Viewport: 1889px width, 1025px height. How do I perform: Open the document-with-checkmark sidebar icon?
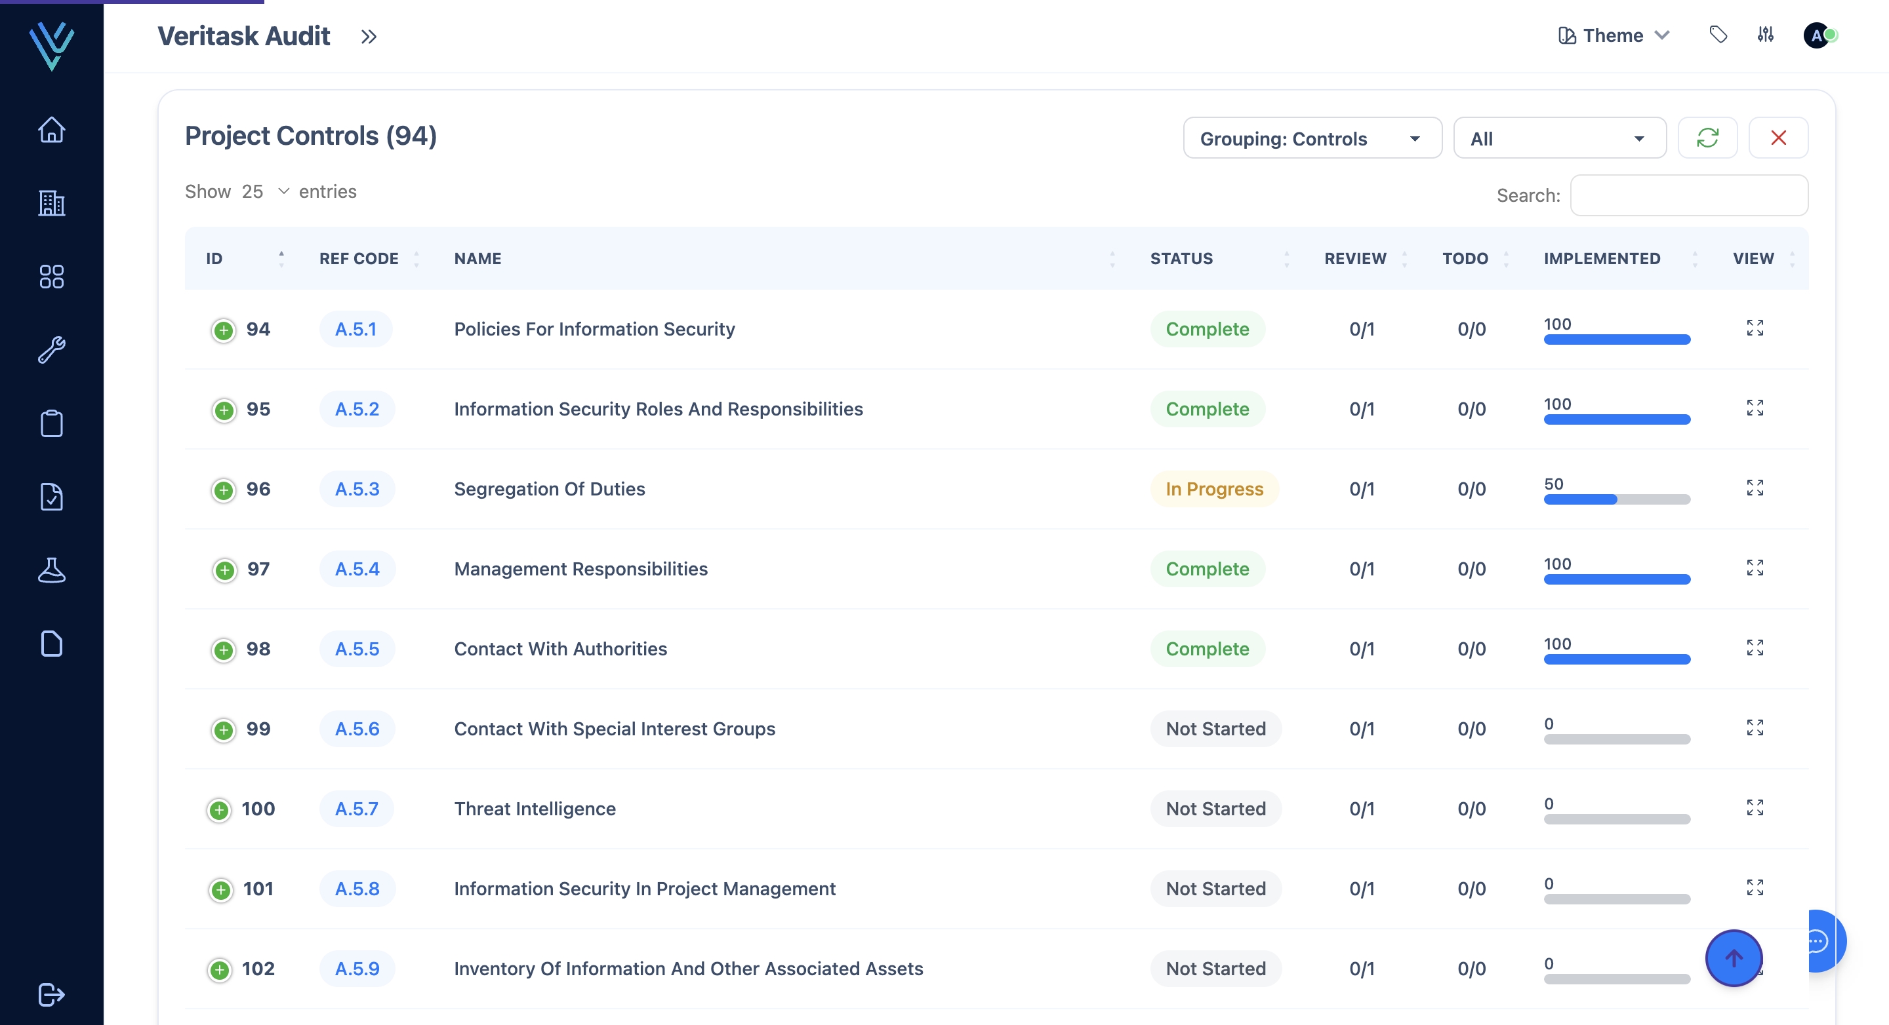[51, 497]
